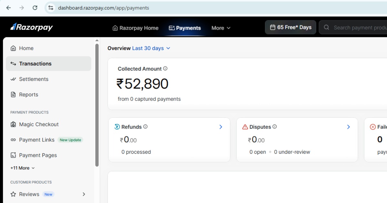Click the Overview heading
Viewport: 387px width, 203px height.
click(x=119, y=48)
